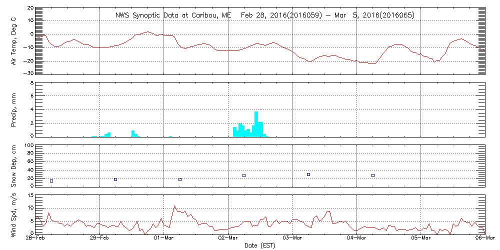500x250 pixels.
Task: Select the last snow depth marker on 04-Mar
Action: coord(373,175)
